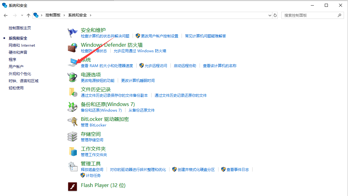This screenshot has height=196, width=348.
Task: Click the Security and Maintenance flag icon
Action: (x=72, y=33)
